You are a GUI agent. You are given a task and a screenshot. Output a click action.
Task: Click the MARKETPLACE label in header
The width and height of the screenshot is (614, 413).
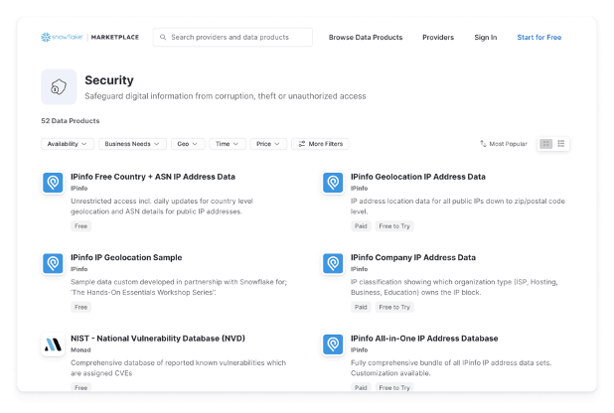(x=115, y=37)
